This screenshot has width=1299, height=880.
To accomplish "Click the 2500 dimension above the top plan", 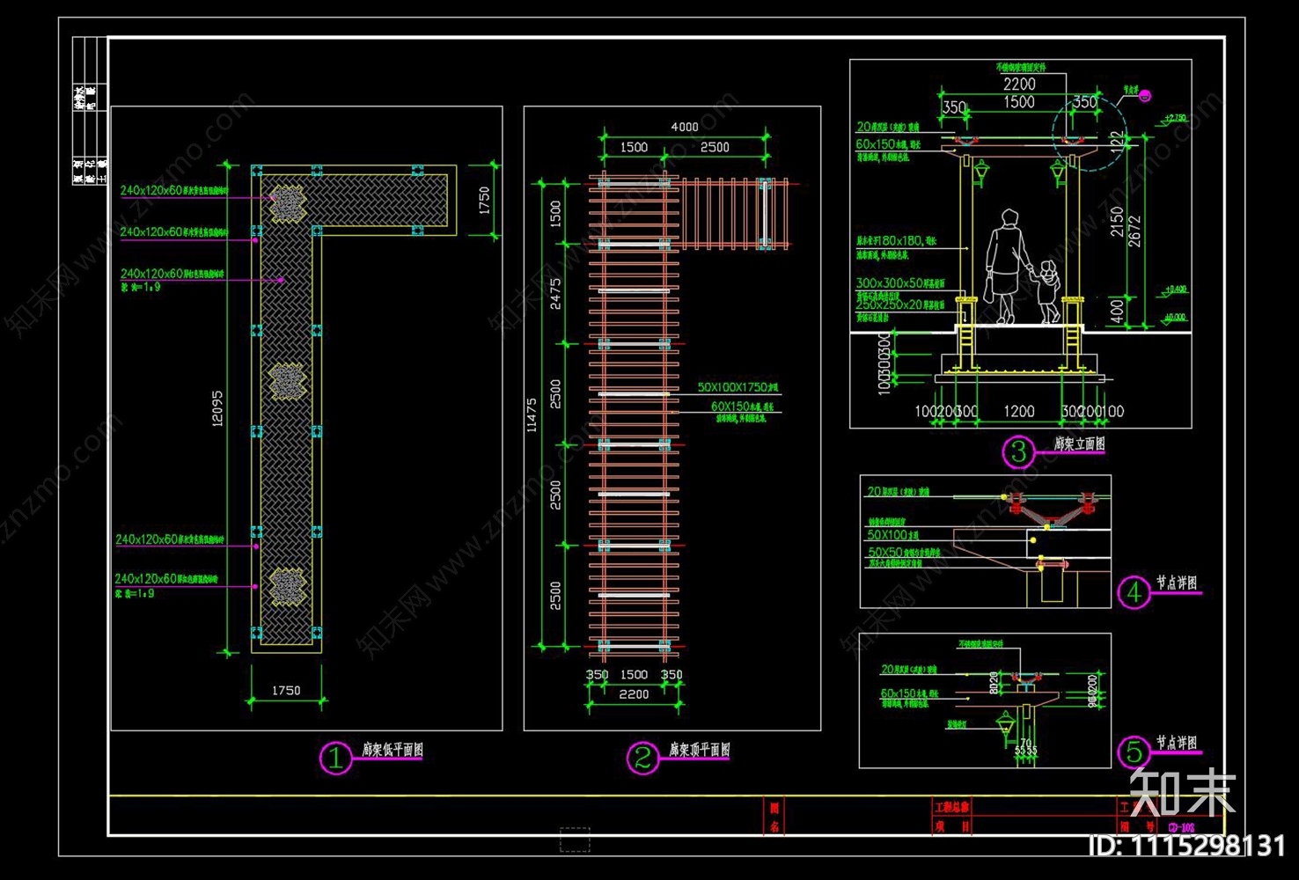I will click(715, 147).
